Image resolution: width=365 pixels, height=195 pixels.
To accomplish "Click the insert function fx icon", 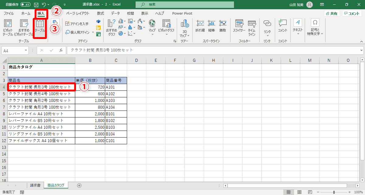I will (x=61, y=50).
